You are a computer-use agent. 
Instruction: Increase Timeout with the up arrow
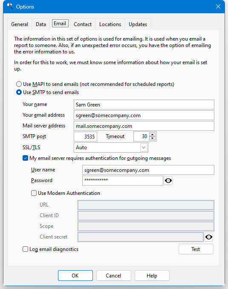152,135
